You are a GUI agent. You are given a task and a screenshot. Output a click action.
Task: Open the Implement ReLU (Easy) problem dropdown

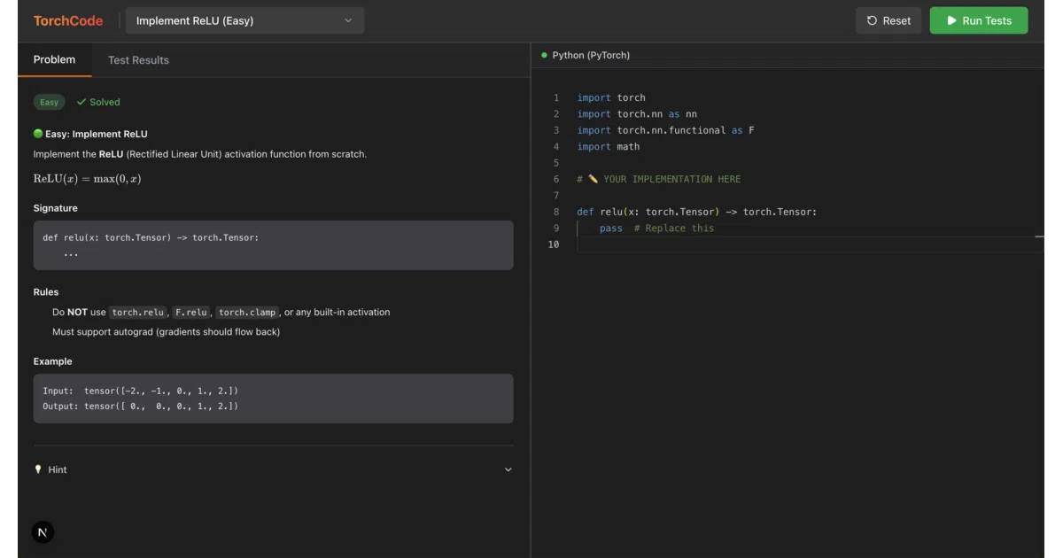244,20
